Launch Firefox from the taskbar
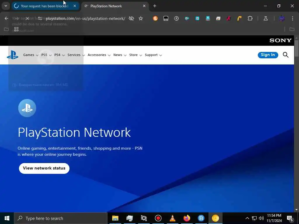This screenshot has width=299, height=224. pyautogui.click(x=187, y=218)
